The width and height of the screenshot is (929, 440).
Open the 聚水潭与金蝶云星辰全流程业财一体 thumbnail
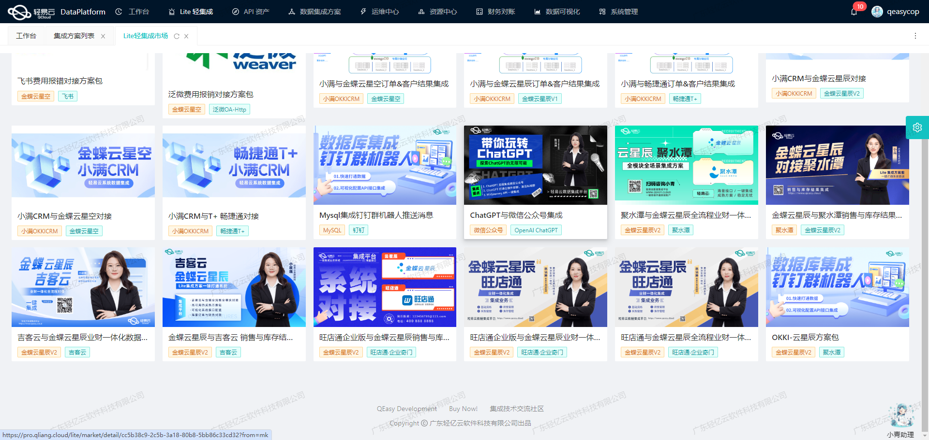point(687,165)
